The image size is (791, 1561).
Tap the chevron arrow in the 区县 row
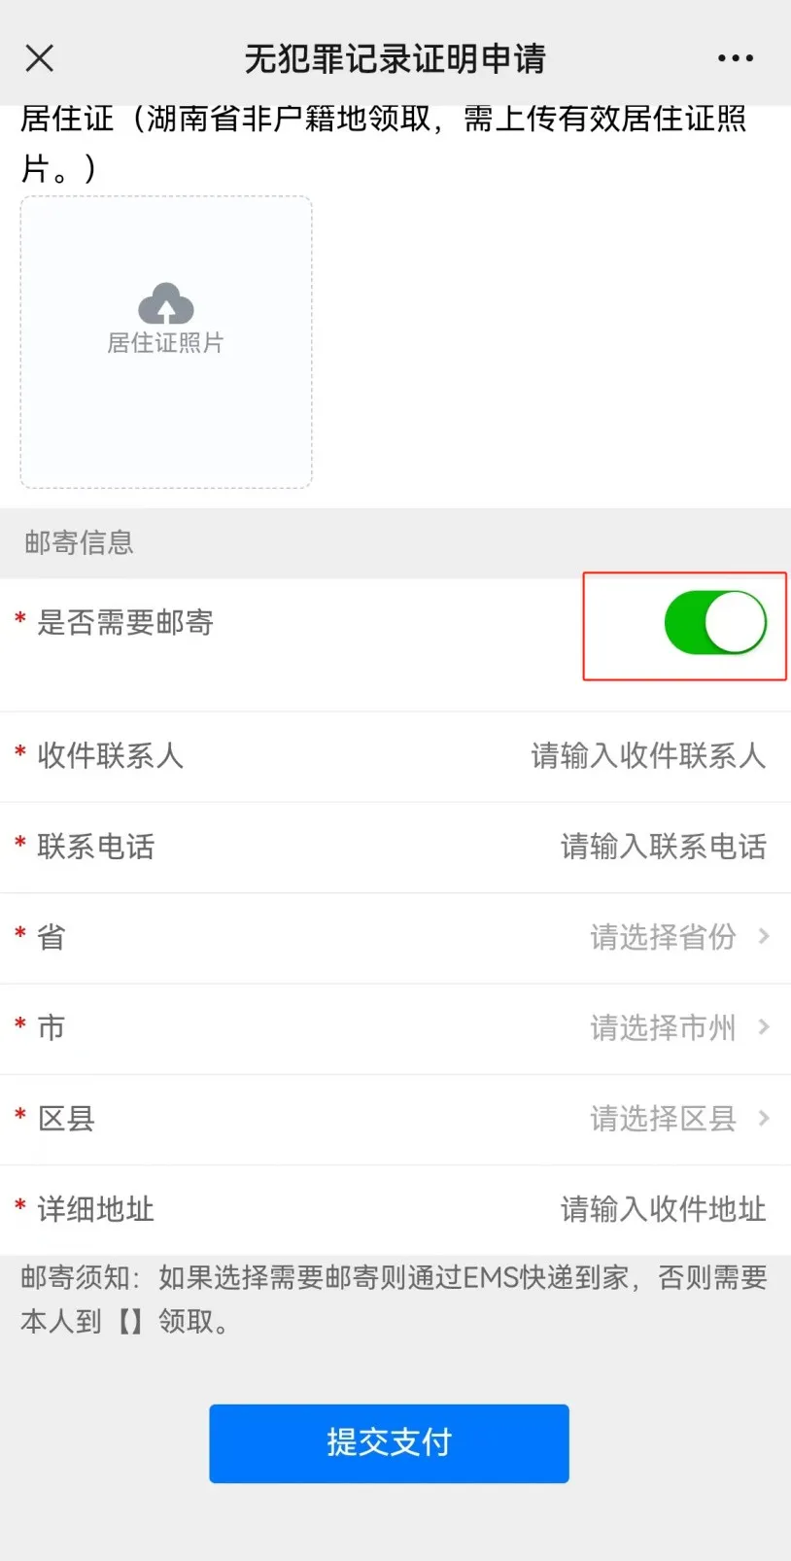764,1118
